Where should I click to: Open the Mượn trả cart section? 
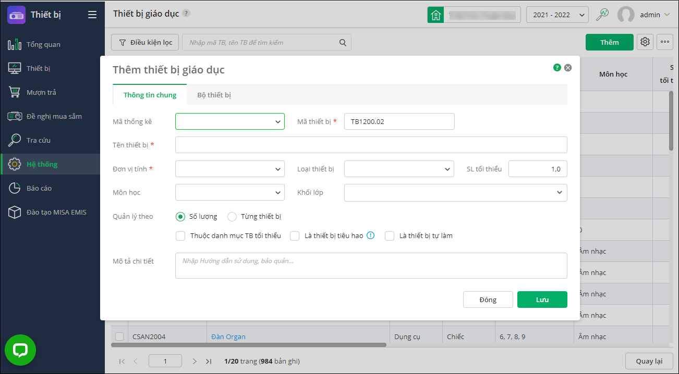[41, 93]
